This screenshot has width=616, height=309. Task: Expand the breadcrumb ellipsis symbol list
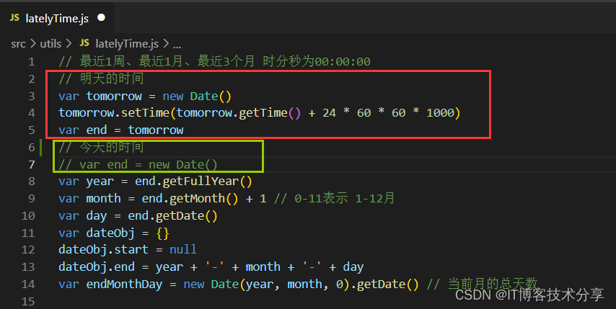point(177,45)
